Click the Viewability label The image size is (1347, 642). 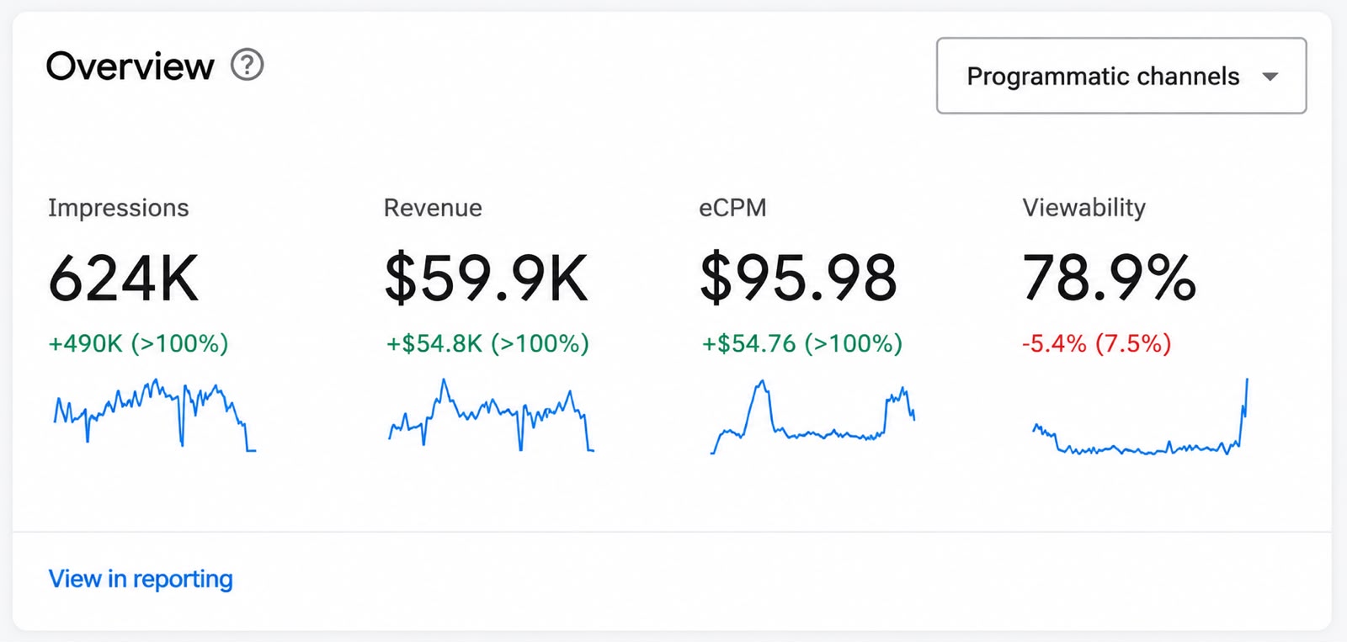click(1084, 208)
